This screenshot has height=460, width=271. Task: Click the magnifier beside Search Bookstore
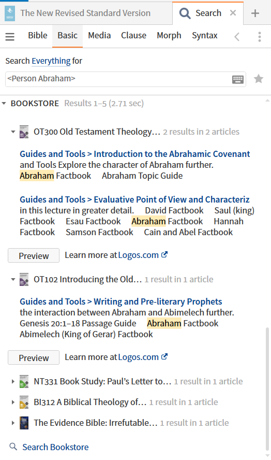coord(13,447)
